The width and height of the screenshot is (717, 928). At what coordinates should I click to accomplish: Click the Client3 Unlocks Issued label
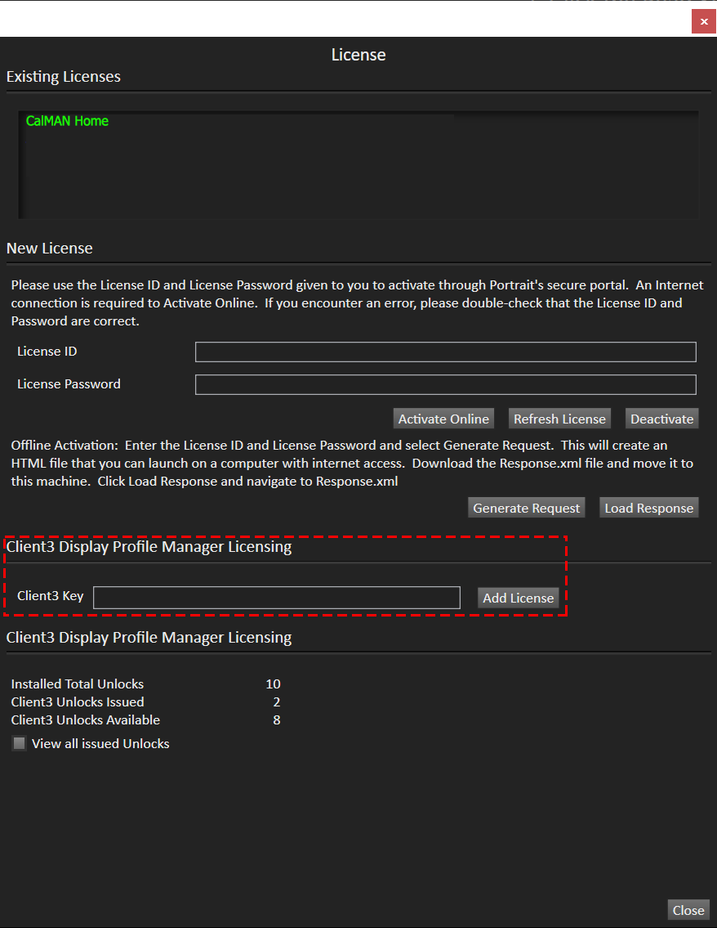click(78, 702)
